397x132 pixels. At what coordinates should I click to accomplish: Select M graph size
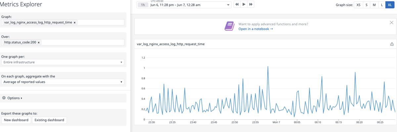(x=374, y=5)
